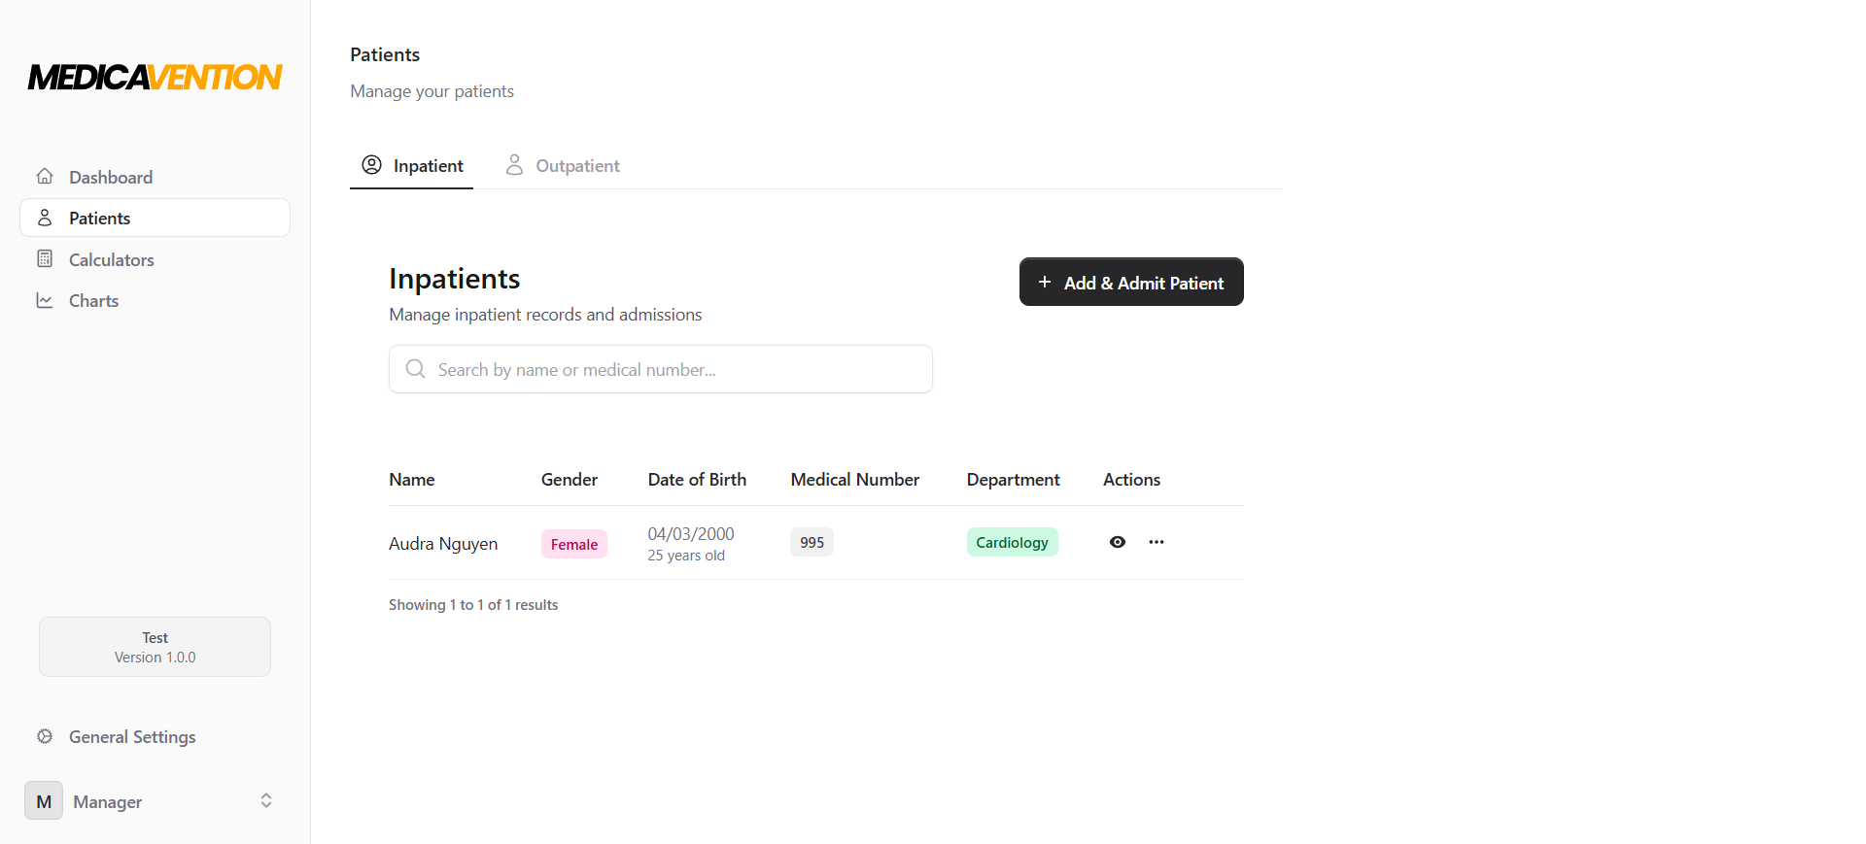Click the Female gender badge
The height and width of the screenshot is (844, 1866).
pyautogui.click(x=574, y=545)
